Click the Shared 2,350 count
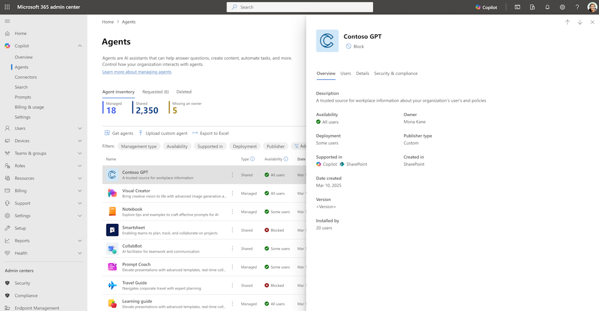The height and width of the screenshot is (311, 599). [x=147, y=107]
